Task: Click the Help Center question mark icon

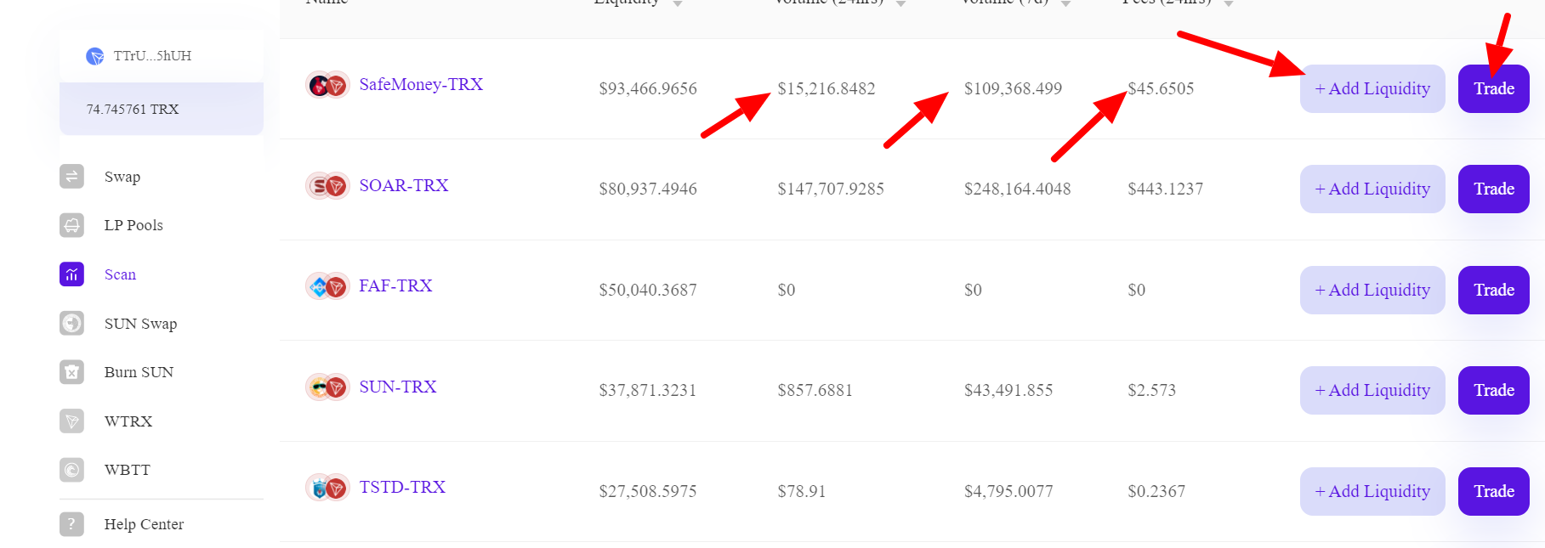Action: 72,524
